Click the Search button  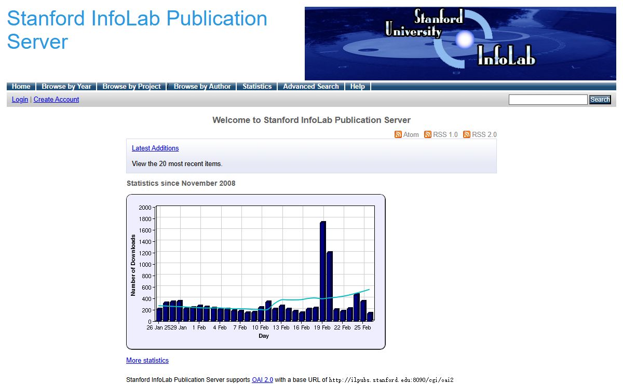tap(600, 100)
